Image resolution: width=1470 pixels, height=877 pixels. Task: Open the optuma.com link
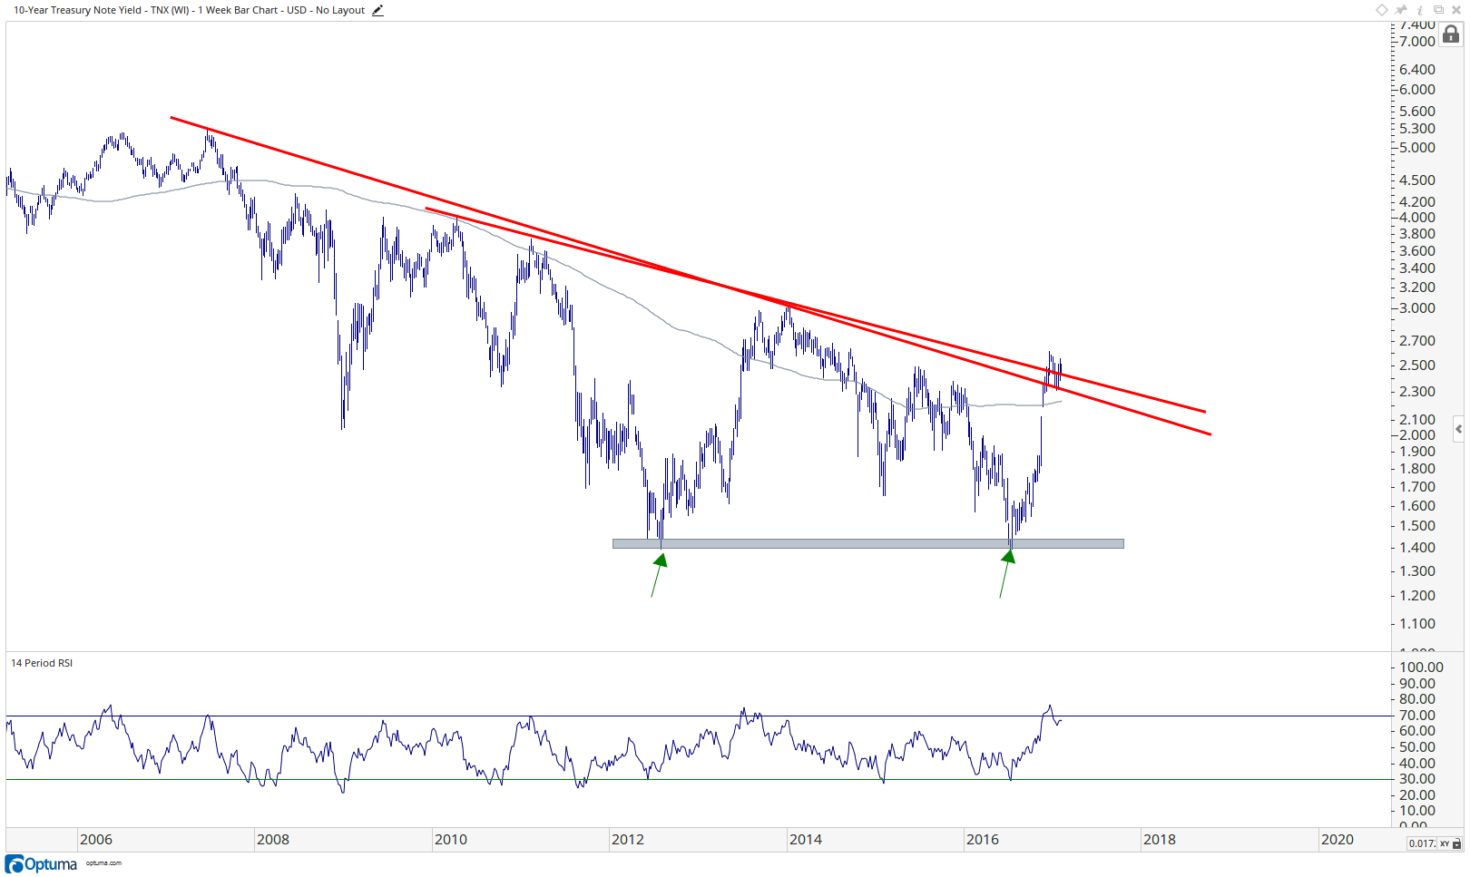coord(103,863)
